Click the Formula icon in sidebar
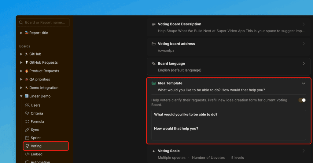Image resolution: width=313 pixels, height=163 pixels. point(27,122)
